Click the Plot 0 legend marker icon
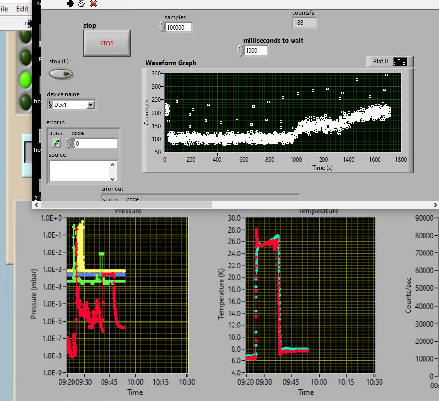Image resolution: width=439 pixels, height=401 pixels. pyautogui.click(x=400, y=61)
